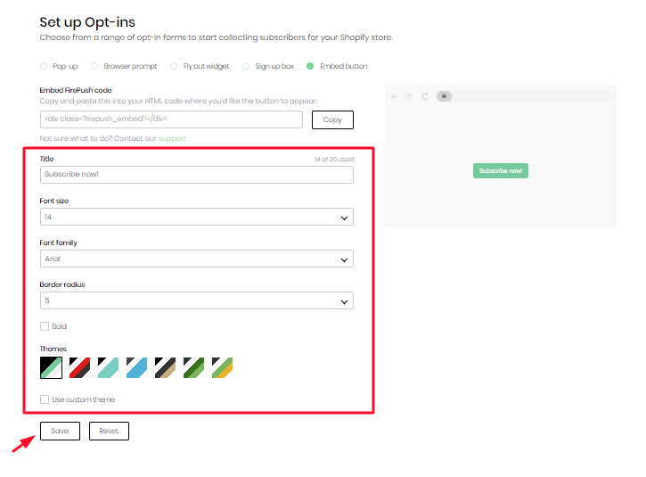Open the support link
The height and width of the screenshot is (477, 646).
[x=172, y=138]
